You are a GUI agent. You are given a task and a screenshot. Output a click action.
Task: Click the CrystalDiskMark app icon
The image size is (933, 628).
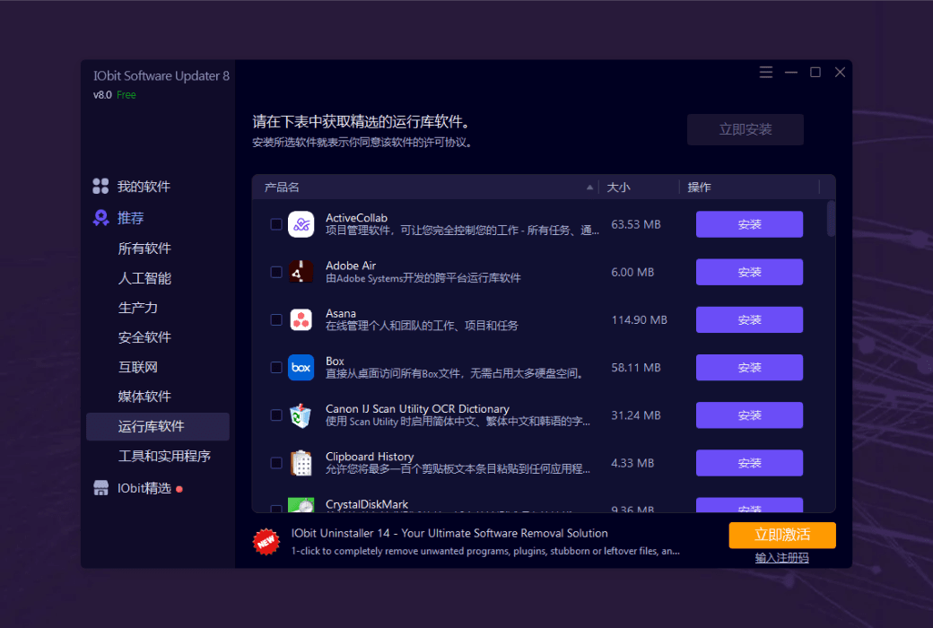pos(301,505)
